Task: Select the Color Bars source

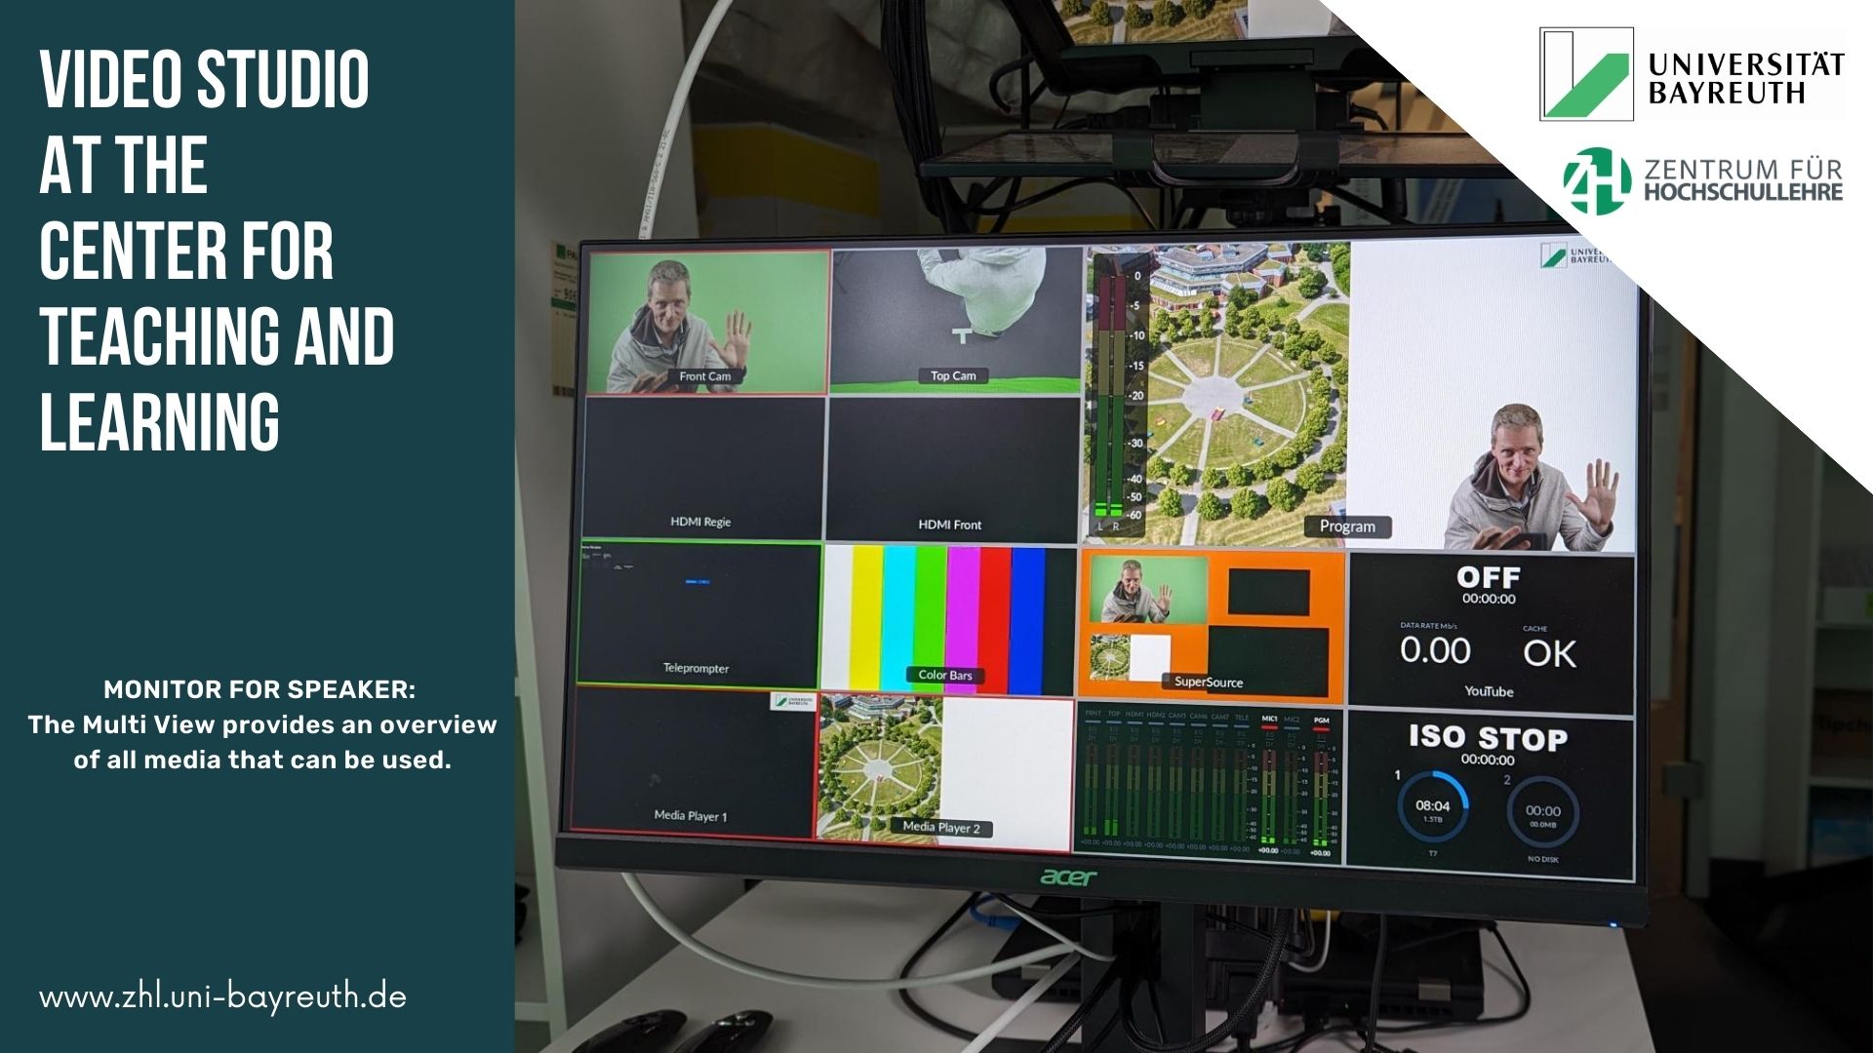Action: pos(946,620)
